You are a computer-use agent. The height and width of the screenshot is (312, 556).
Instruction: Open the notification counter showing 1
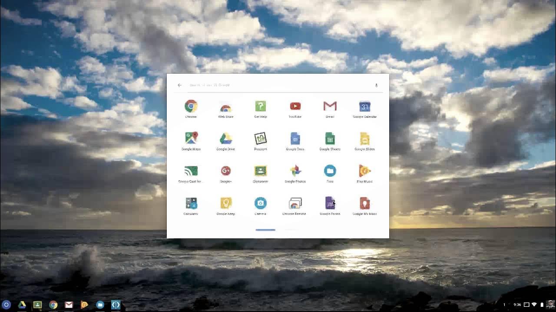pyautogui.click(x=504, y=305)
